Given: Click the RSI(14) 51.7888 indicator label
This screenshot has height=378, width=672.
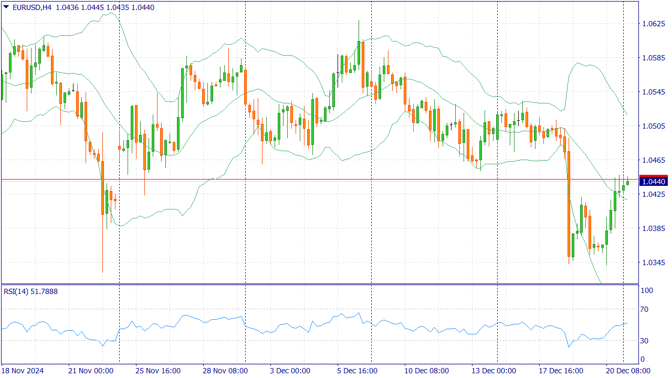Looking at the screenshot, I should pos(30,291).
